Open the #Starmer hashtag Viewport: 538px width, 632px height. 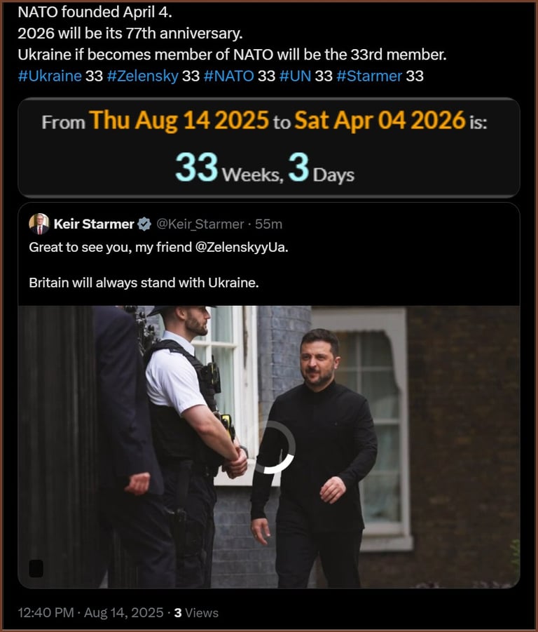coord(369,76)
